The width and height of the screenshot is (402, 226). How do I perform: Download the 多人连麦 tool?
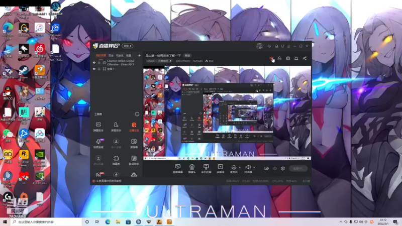[x=116, y=144]
